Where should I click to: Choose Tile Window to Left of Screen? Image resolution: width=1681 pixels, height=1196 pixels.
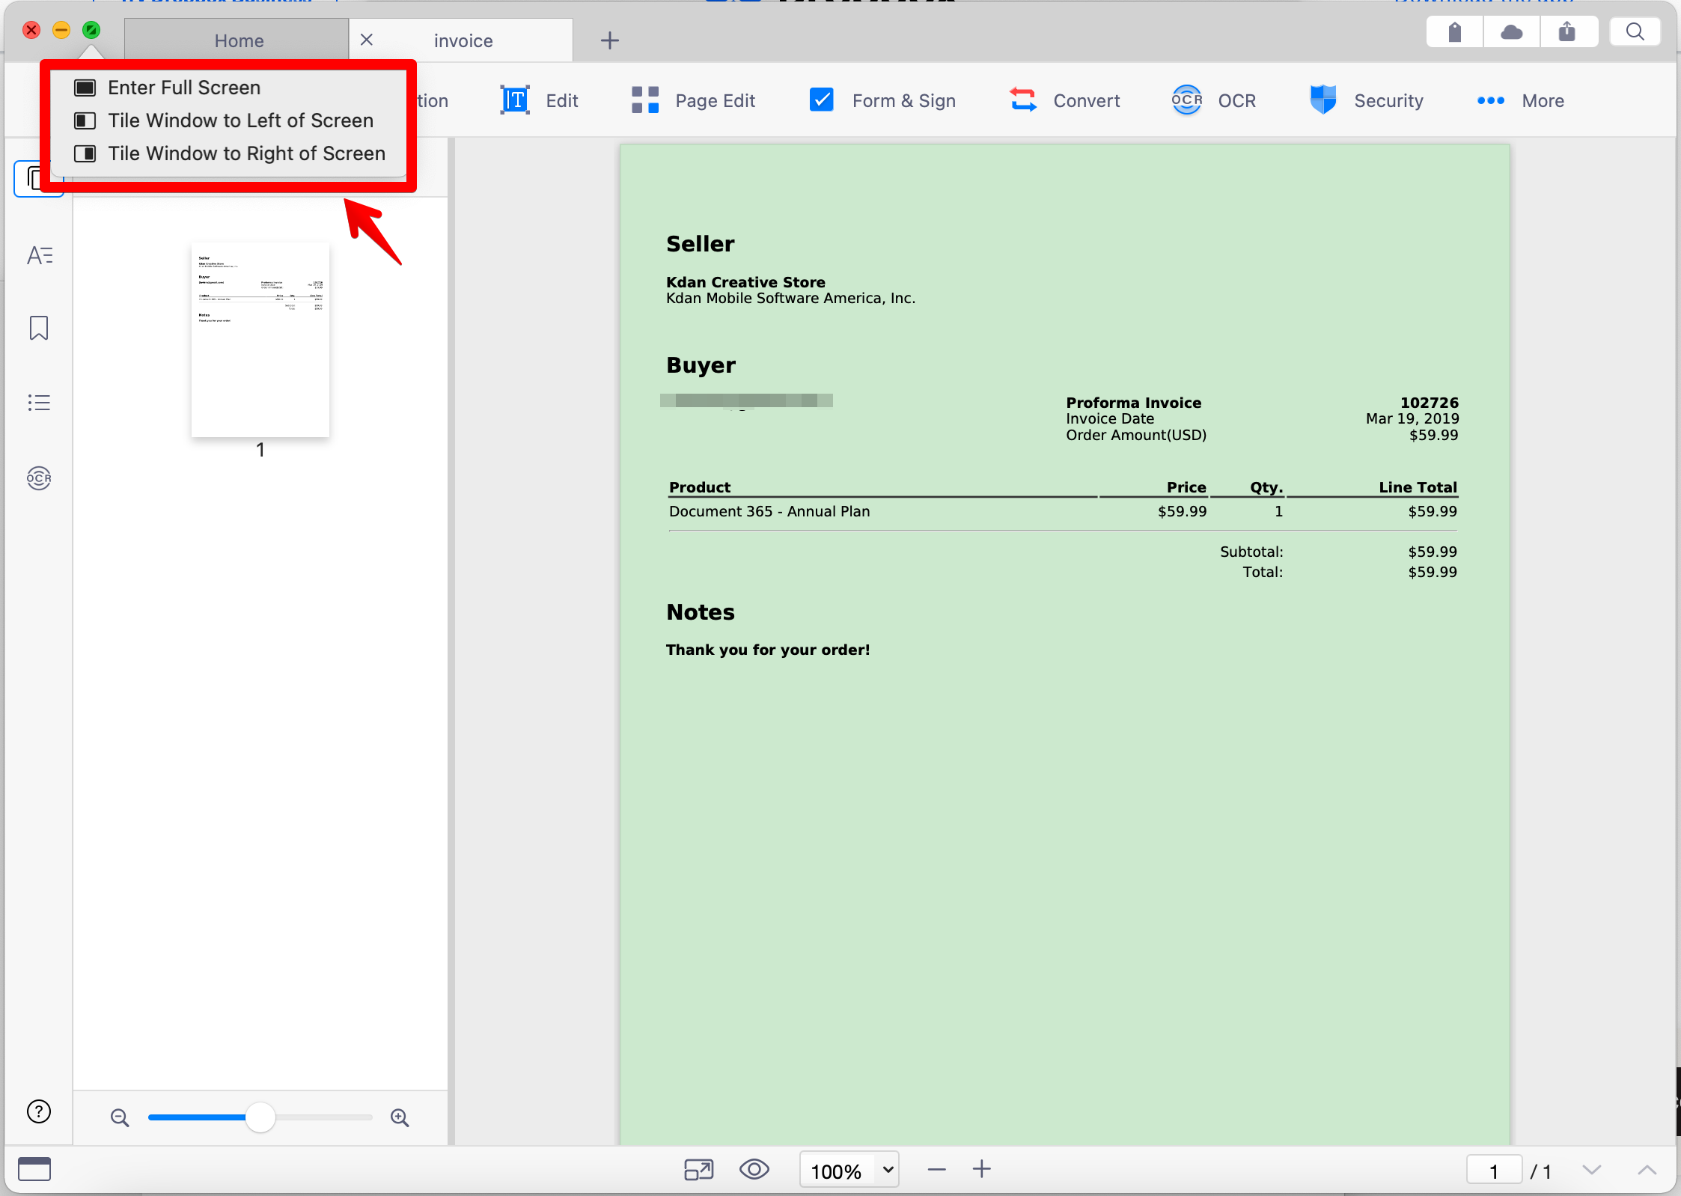coord(228,120)
